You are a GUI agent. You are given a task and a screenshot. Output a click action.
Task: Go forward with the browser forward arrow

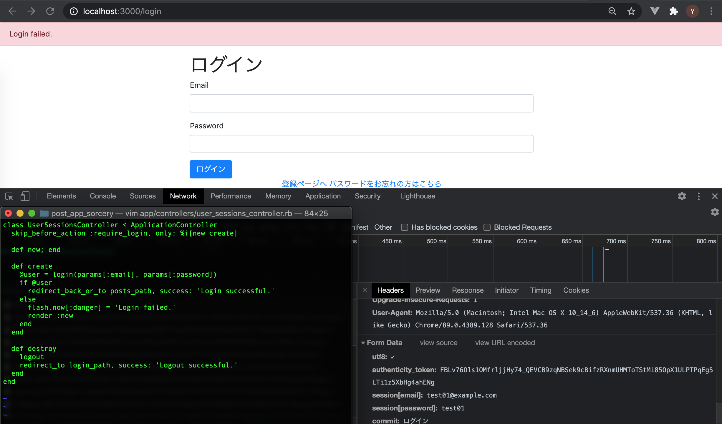tap(31, 11)
